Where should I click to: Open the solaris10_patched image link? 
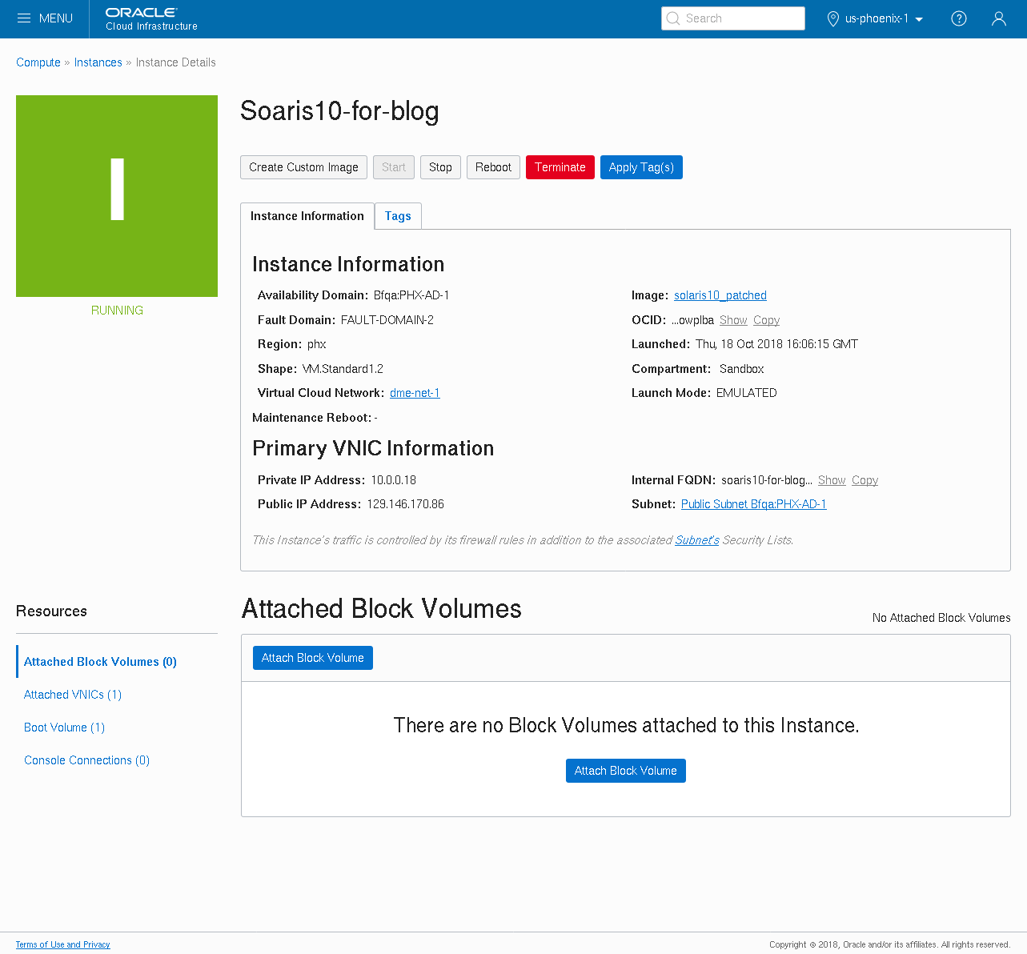pos(720,295)
